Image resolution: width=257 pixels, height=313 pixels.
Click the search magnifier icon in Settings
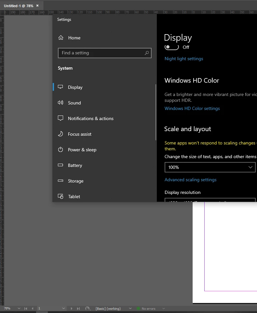pyautogui.click(x=147, y=53)
